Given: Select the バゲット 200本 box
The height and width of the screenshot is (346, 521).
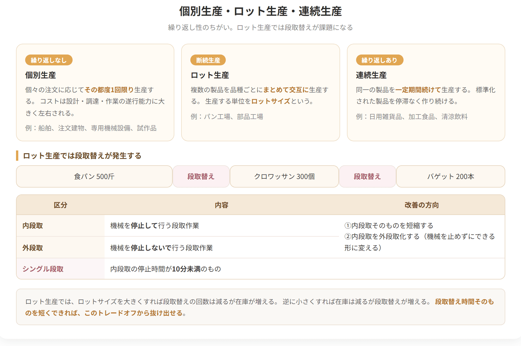Looking at the screenshot, I should coord(451,177).
